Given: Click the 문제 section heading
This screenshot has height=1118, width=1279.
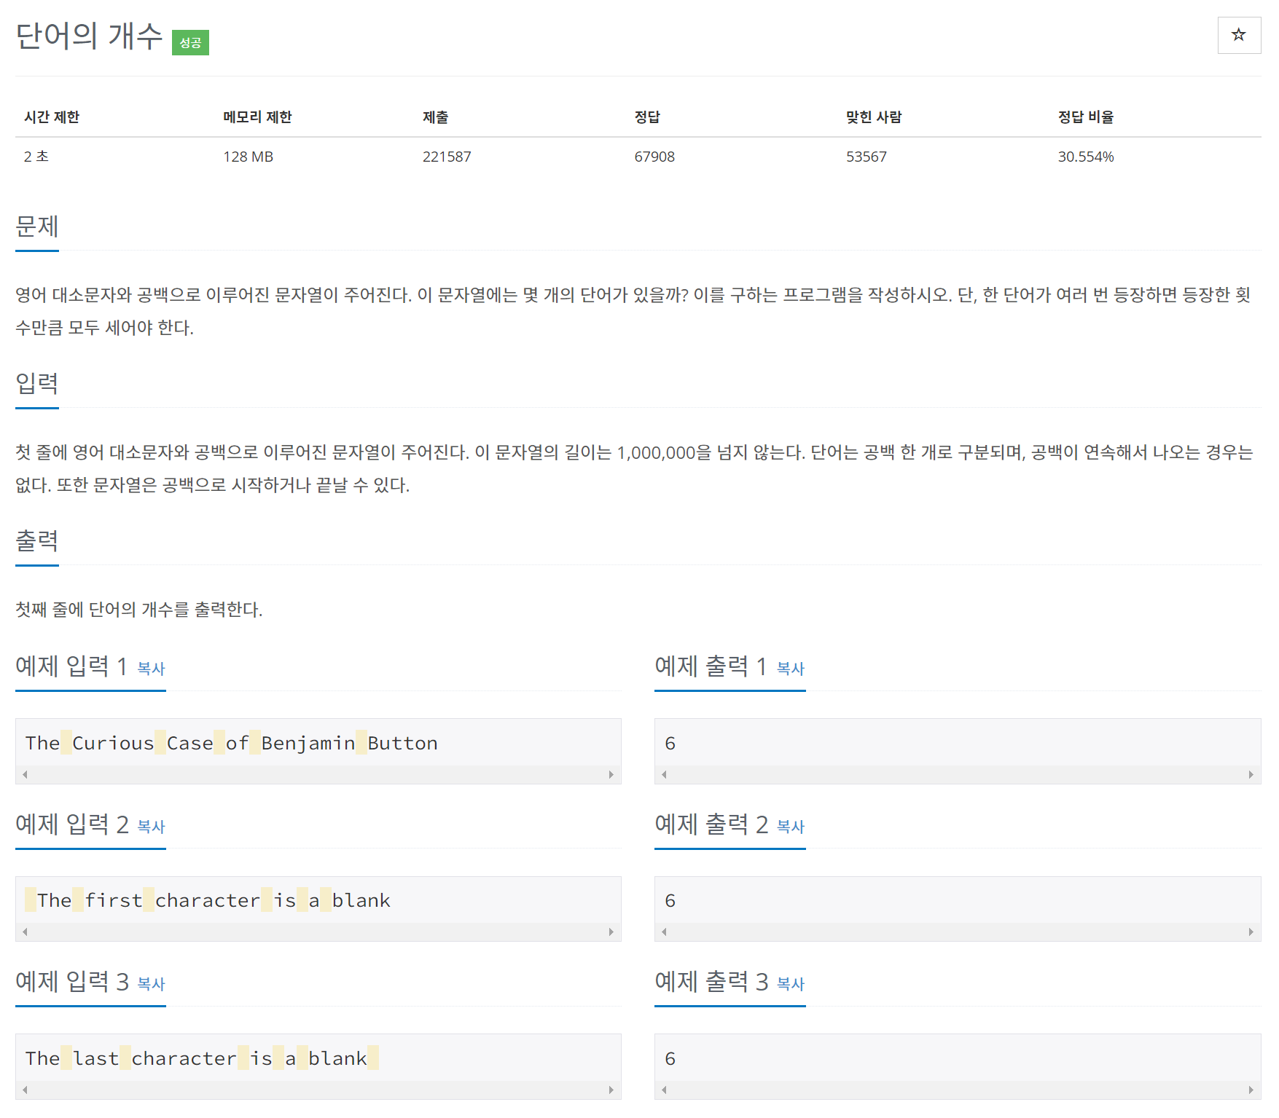Looking at the screenshot, I should tap(37, 227).
